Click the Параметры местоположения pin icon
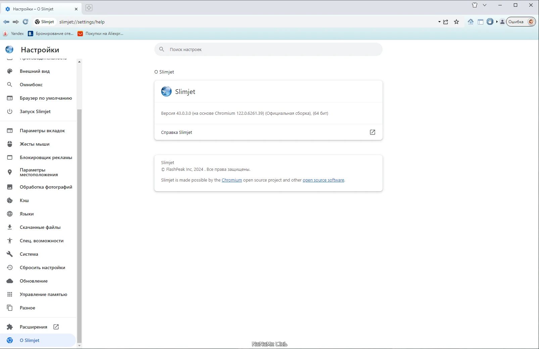The height and width of the screenshot is (349, 539). tap(10, 172)
